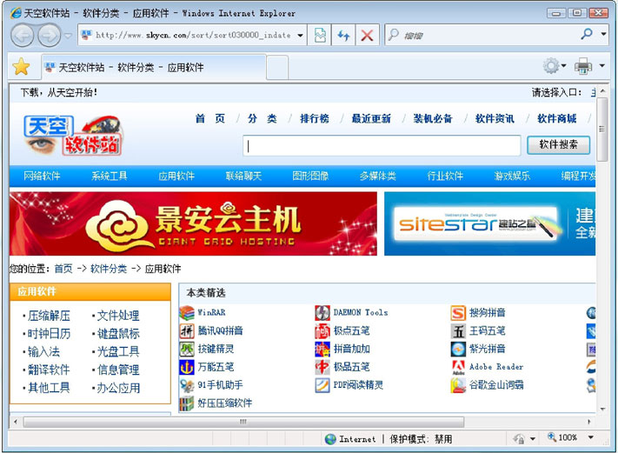618x453 pixels.
Task: Open the 软件资讯 navigation link
Action: 495,118
